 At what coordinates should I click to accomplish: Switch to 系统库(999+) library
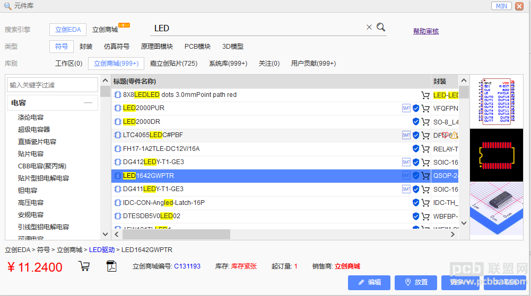pyautogui.click(x=228, y=64)
